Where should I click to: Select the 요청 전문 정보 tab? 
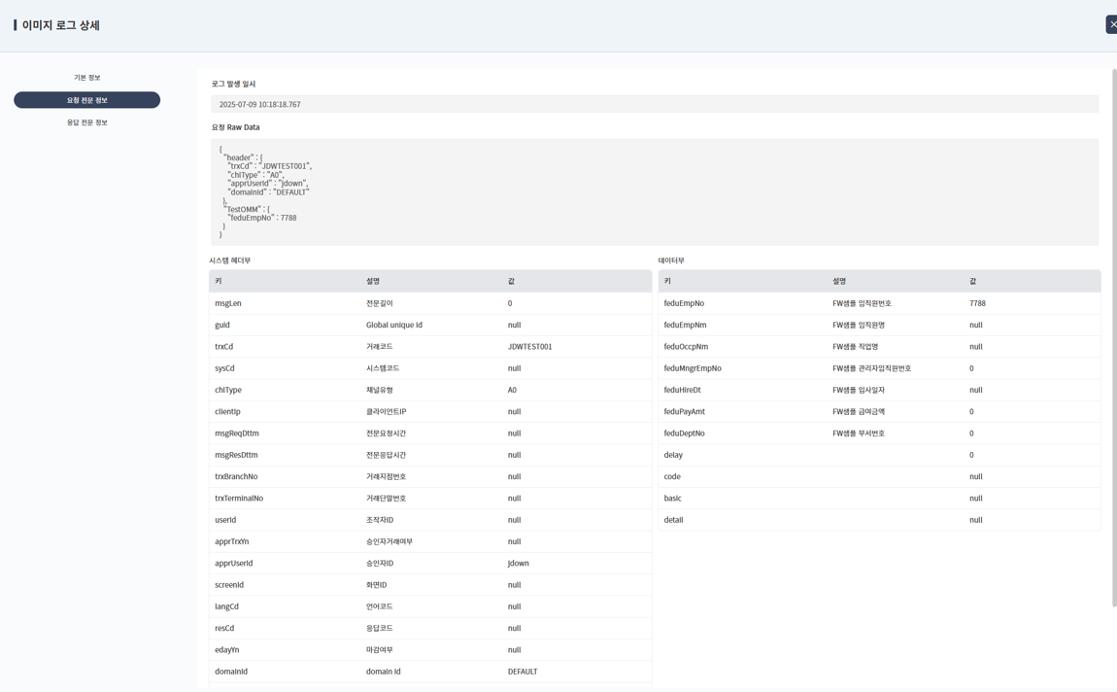pos(86,100)
